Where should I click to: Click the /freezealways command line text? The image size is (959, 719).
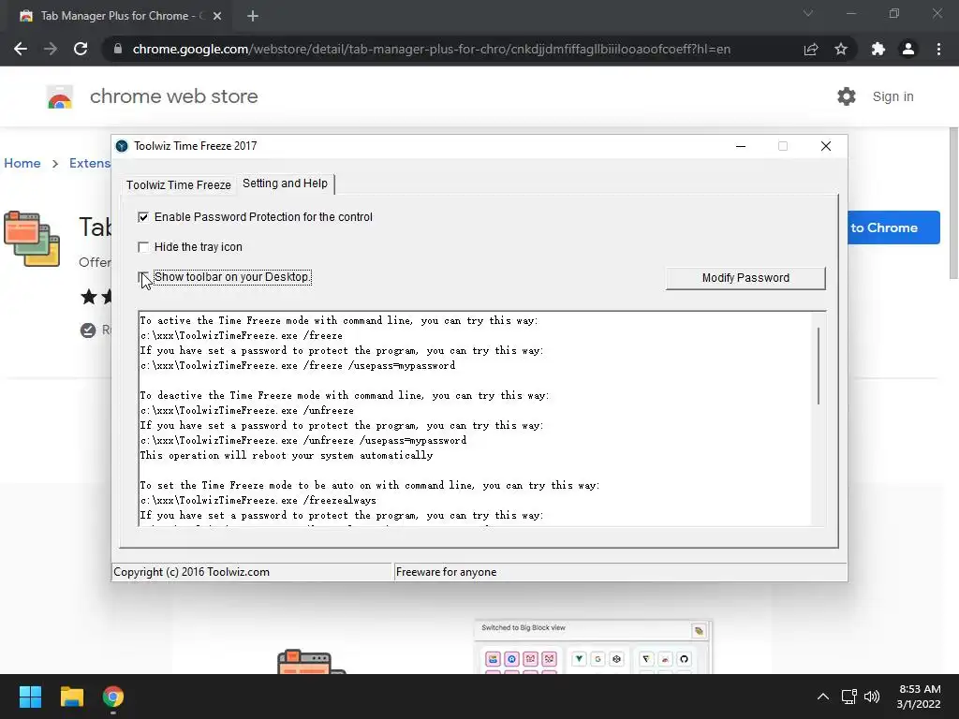tap(258, 500)
